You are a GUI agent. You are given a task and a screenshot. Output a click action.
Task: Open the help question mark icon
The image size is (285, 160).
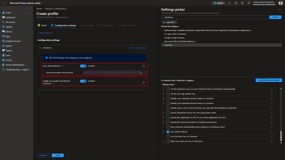click(242, 3)
